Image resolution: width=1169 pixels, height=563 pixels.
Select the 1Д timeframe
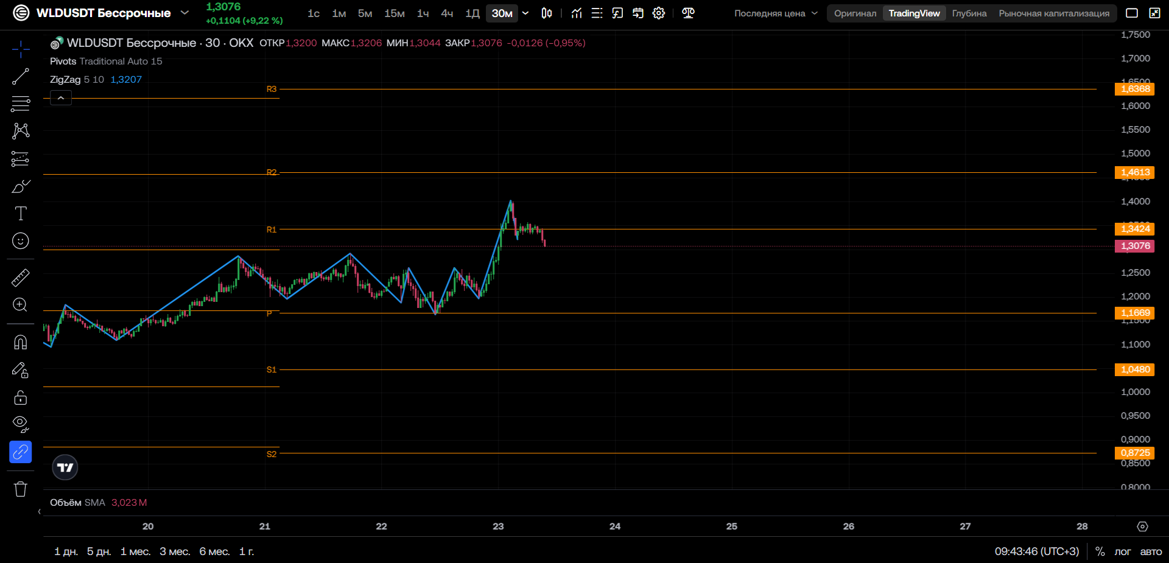[x=472, y=13]
